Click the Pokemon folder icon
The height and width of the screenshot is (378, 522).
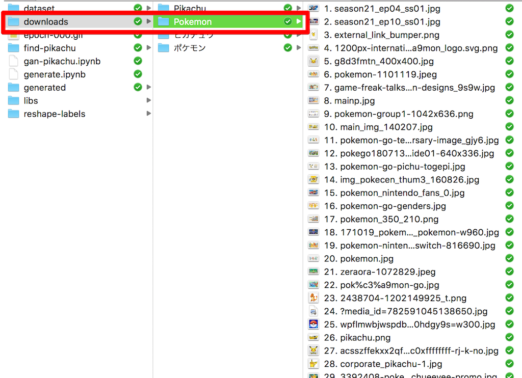point(164,21)
